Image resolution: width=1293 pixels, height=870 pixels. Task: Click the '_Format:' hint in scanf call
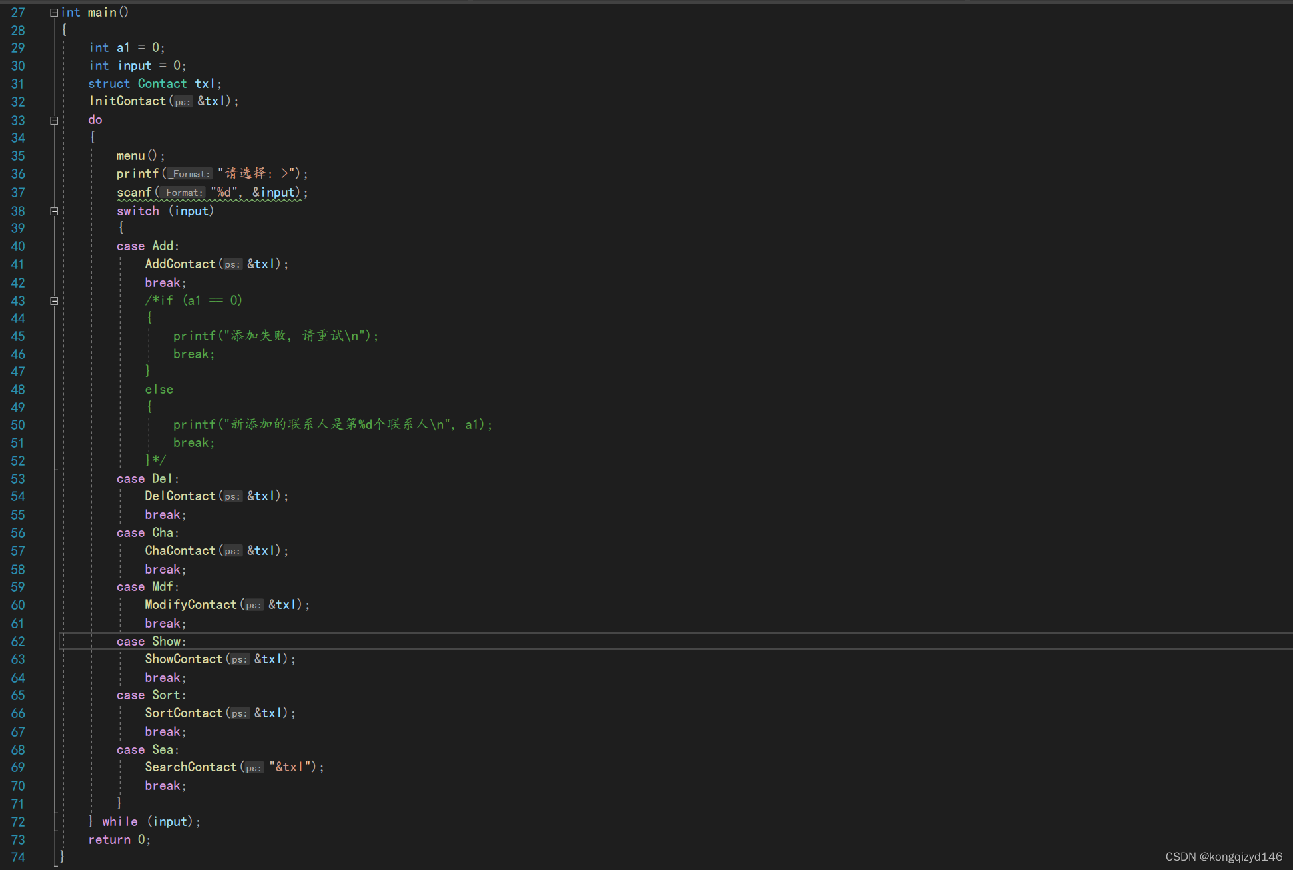pyautogui.click(x=182, y=193)
